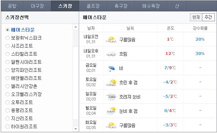The height and width of the screenshot is (133, 217).
Task: Click the -4/2℃ temperature for 토요일
Action: (170, 82)
